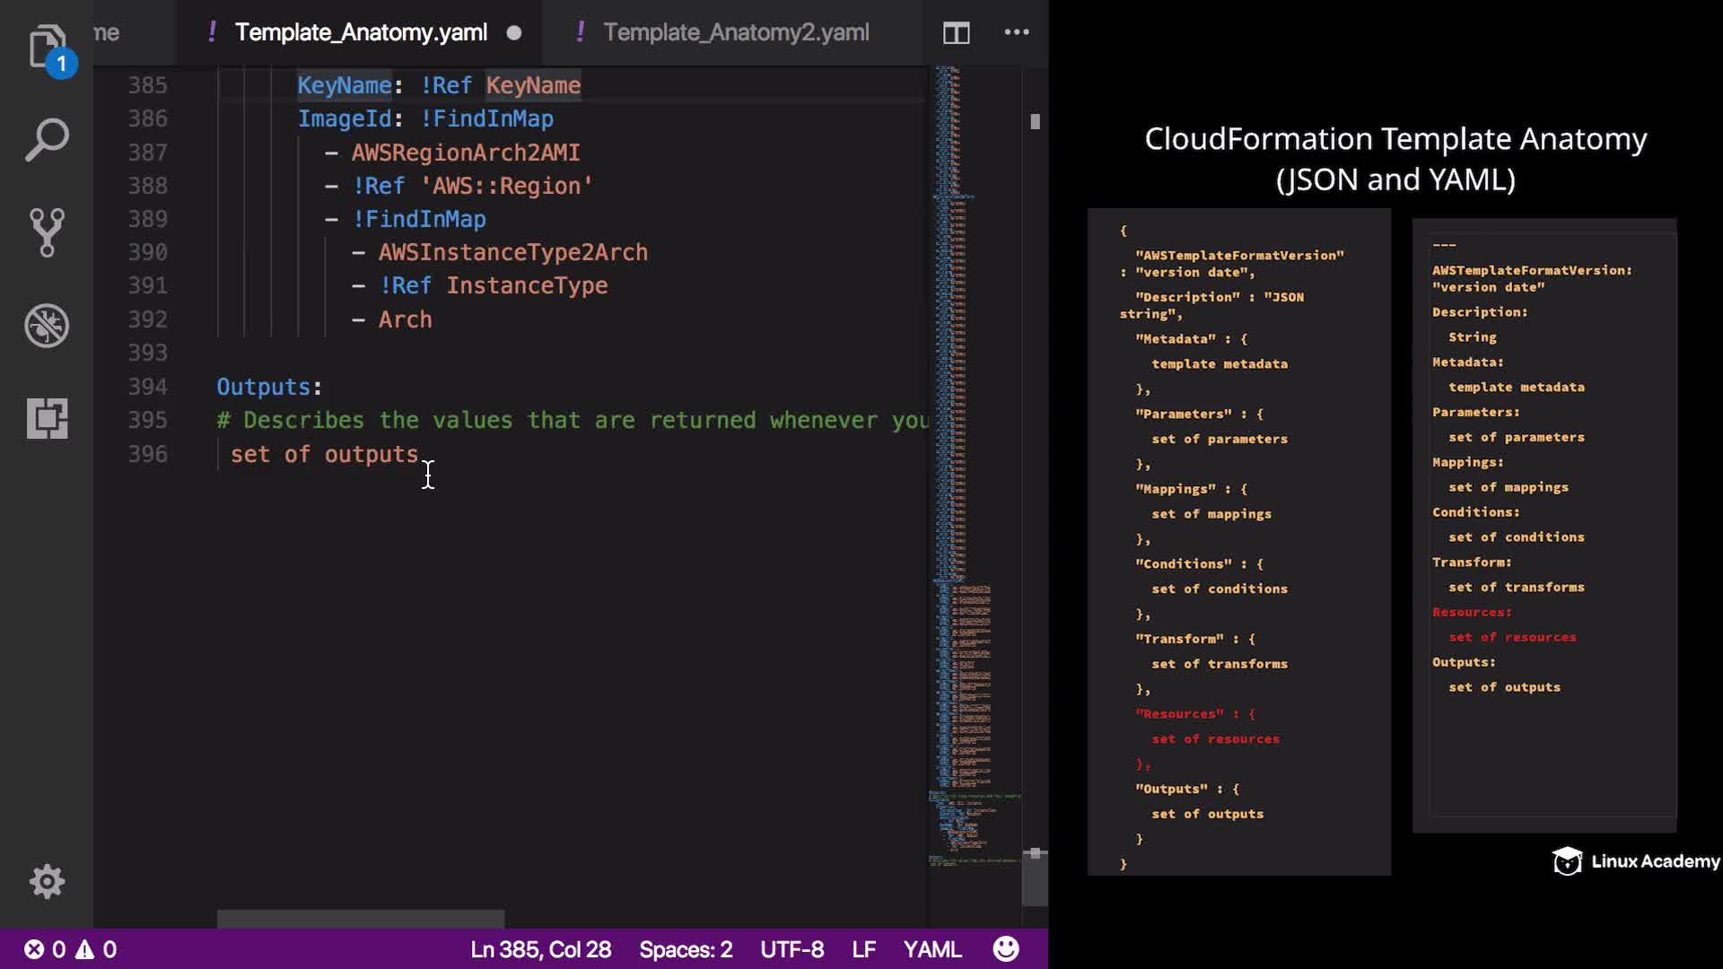
Task: Open the Manage gear icon
Action: pos(47,881)
